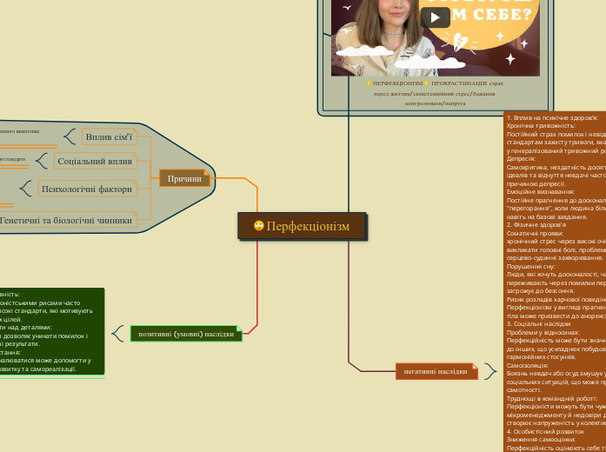Collapse the branch left of Вплив сім'ї
This screenshot has width=606, height=452.
coord(70,136)
